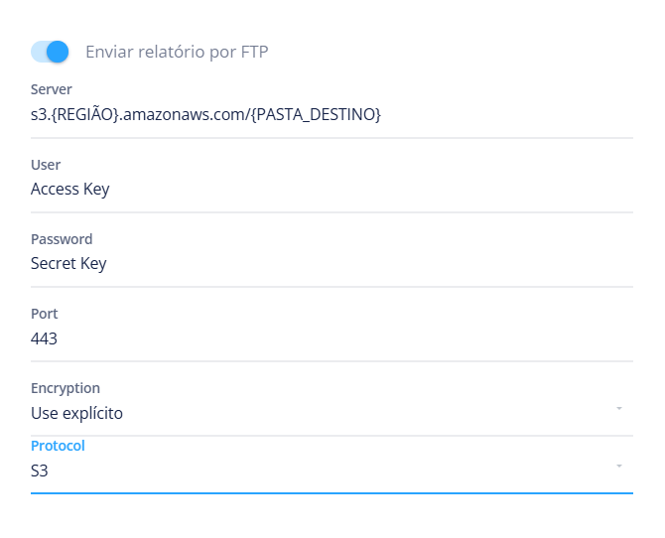
Task: Click the User field label
Action: coord(46,165)
